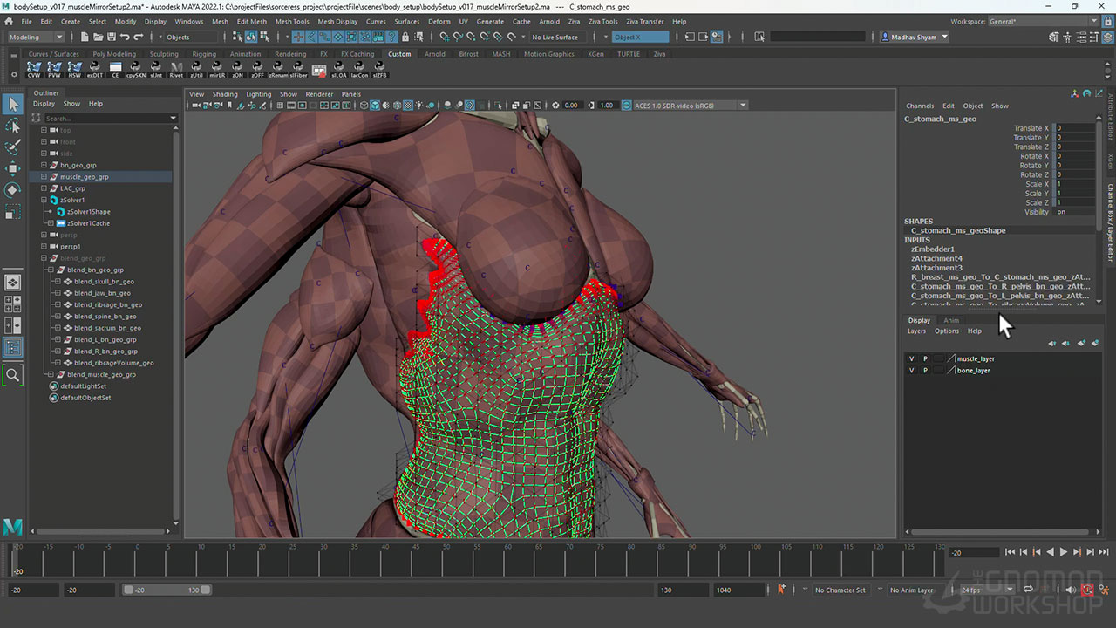The width and height of the screenshot is (1116, 628).
Task: Toggle the V box for bone_layer
Action: click(911, 371)
